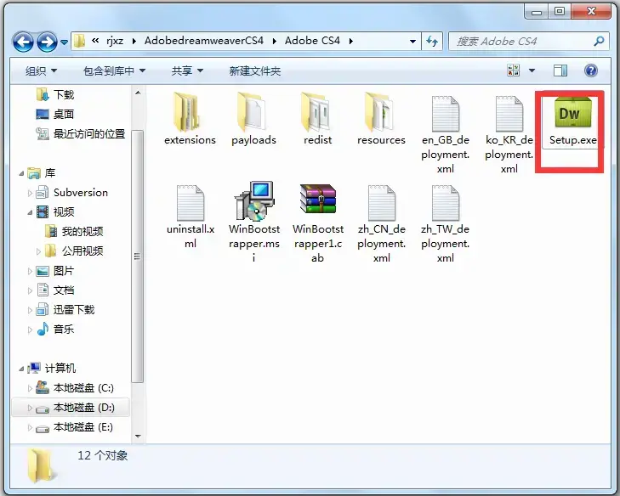Open recent pages dropdown beside Forward
620x496 pixels.
click(64, 42)
